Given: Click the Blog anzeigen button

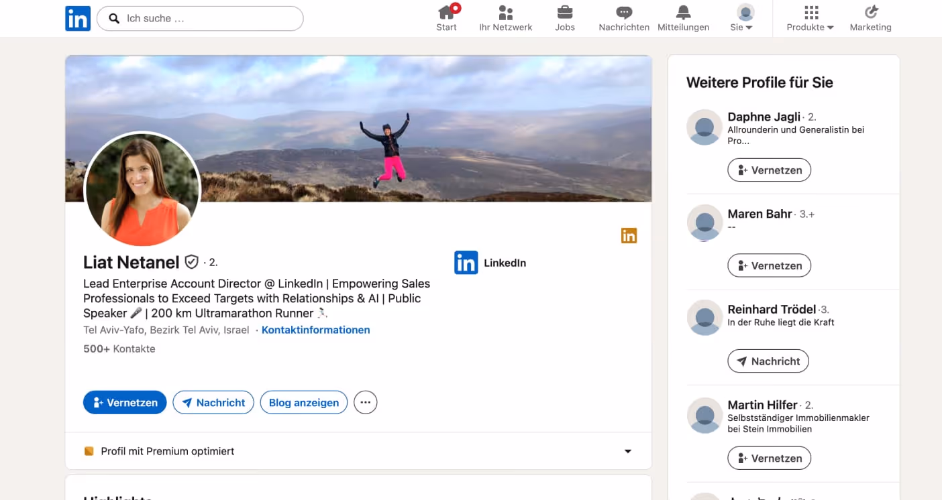Looking at the screenshot, I should 304,402.
